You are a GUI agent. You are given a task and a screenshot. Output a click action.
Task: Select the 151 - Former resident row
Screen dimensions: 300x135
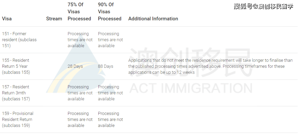pyautogui.click(x=149, y=40)
